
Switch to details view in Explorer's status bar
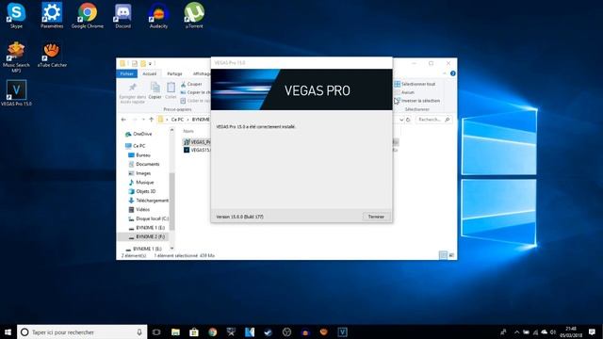(443, 255)
